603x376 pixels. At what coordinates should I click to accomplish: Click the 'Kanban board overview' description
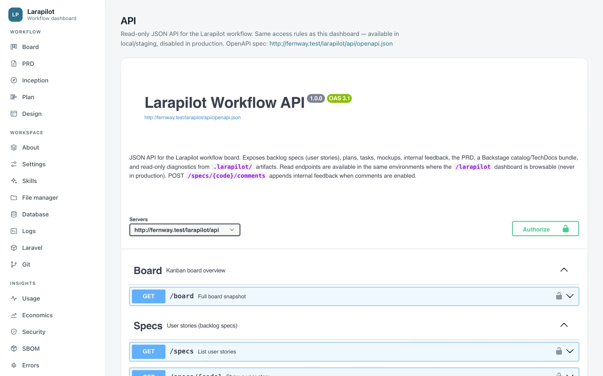tap(195, 270)
